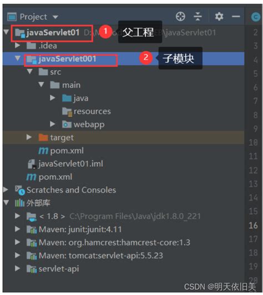Hide the Project panel with minus icon
The height and width of the screenshot is (295, 263).
236,16
